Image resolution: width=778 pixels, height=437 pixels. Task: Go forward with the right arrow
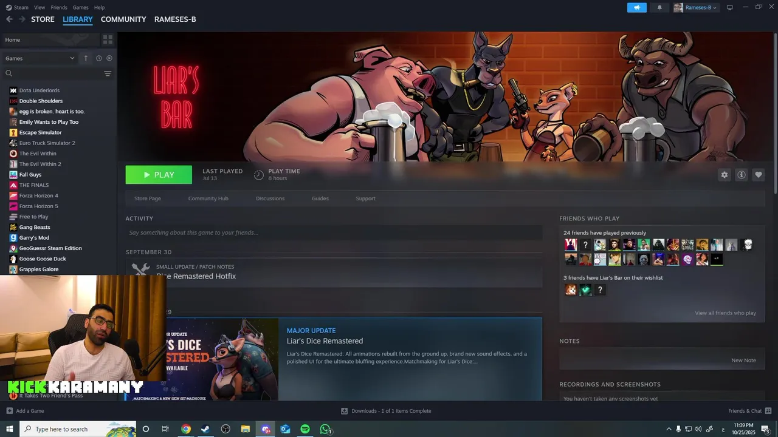click(22, 19)
